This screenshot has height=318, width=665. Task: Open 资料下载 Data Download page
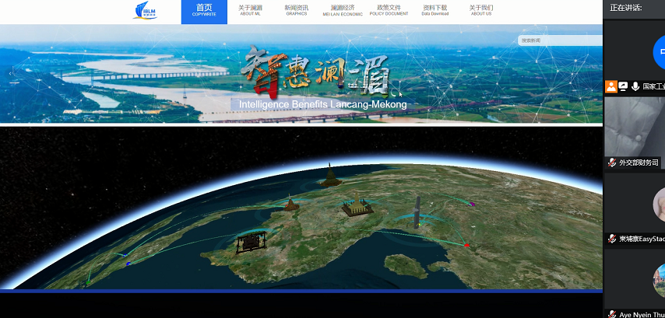pos(435,11)
